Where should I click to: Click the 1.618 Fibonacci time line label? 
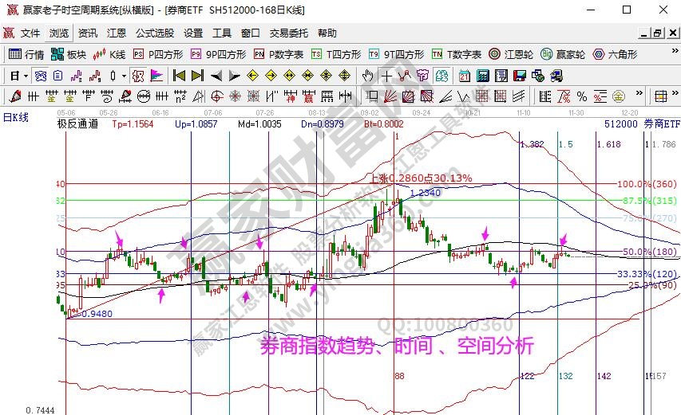point(608,144)
